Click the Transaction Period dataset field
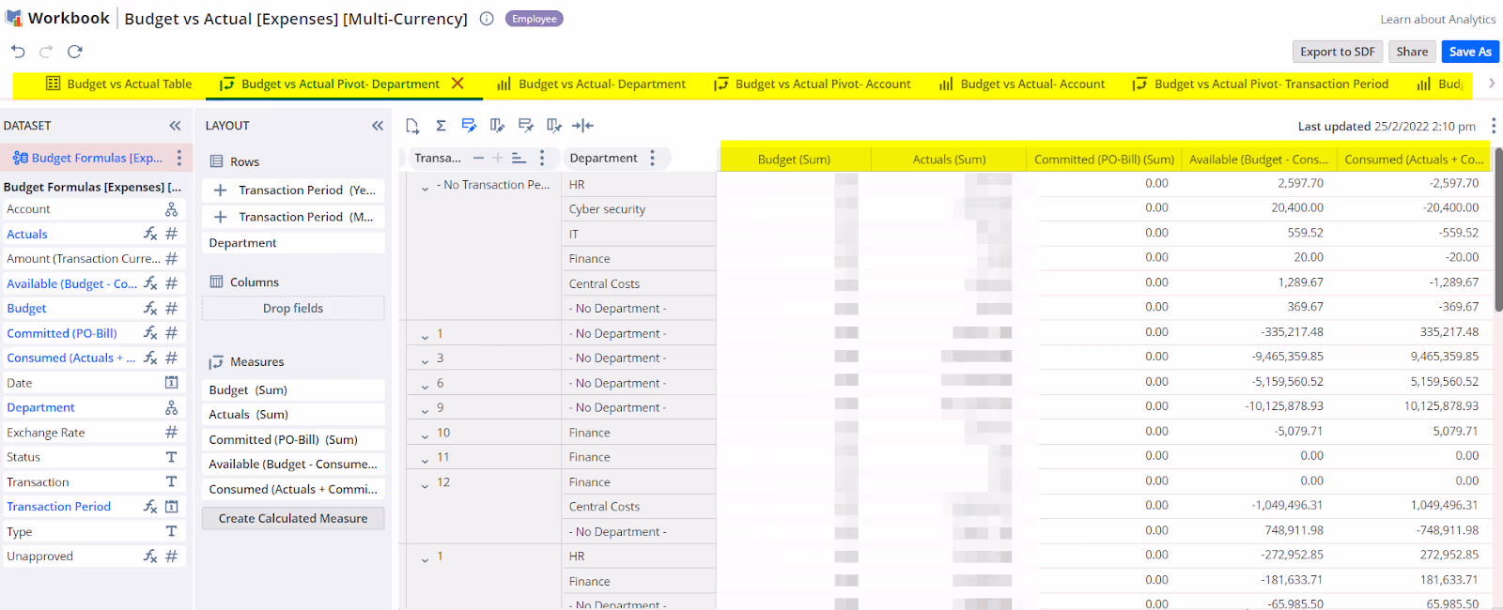Image resolution: width=1503 pixels, height=610 pixels. tap(59, 506)
